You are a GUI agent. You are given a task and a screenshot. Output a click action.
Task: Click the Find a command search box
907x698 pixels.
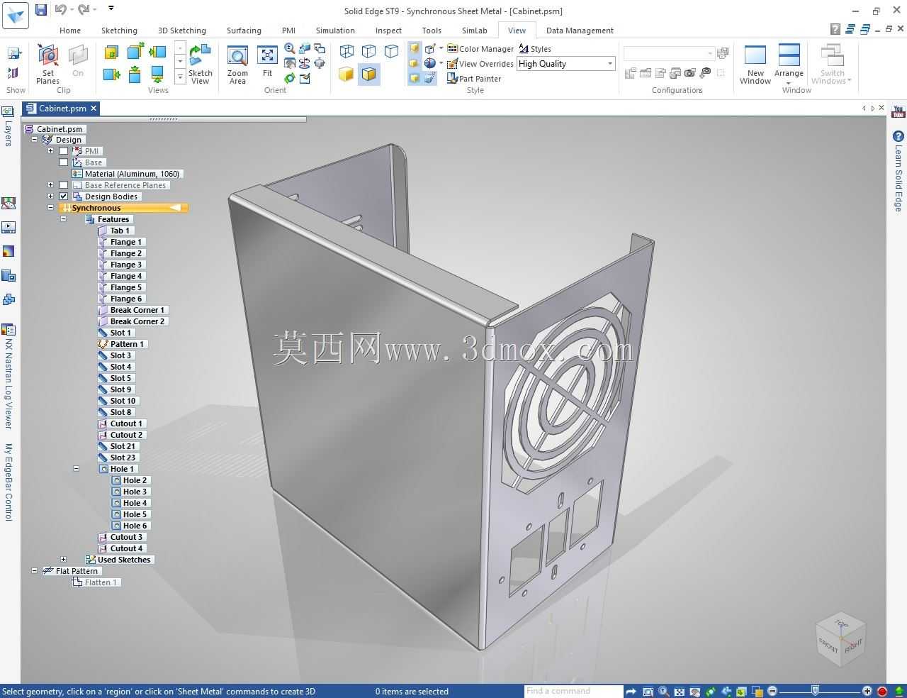573,691
